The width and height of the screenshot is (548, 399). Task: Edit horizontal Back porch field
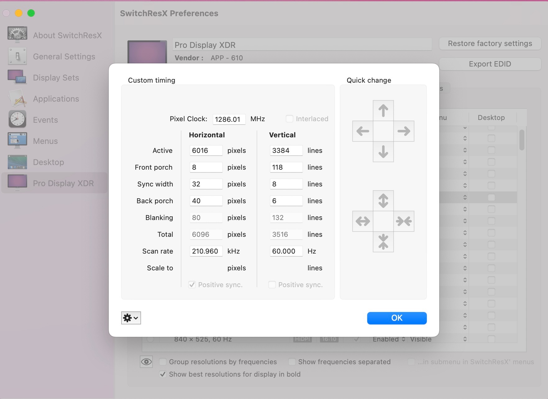pyautogui.click(x=206, y=201)
